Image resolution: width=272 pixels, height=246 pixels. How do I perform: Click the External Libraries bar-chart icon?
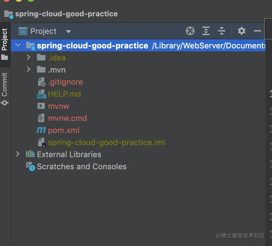tap(30, 154)
